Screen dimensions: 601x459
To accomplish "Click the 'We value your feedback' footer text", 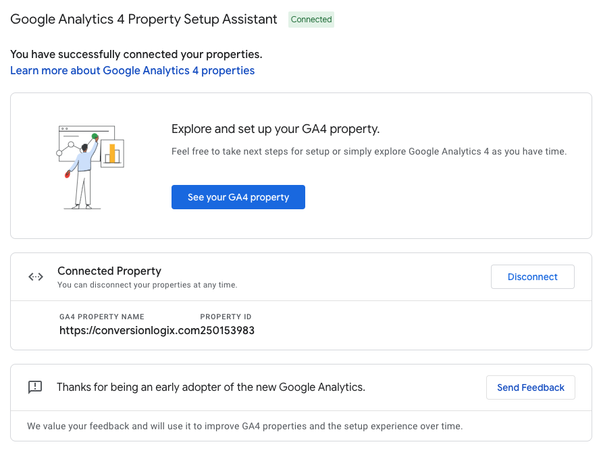I will coord(244,426).
